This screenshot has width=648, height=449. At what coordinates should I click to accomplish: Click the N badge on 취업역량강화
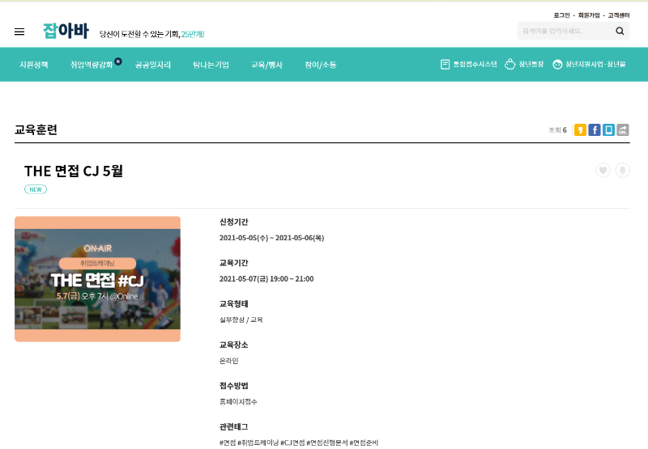click(118, 61)
